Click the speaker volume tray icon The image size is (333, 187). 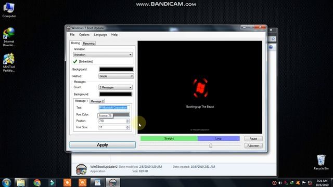coord(280,183)
